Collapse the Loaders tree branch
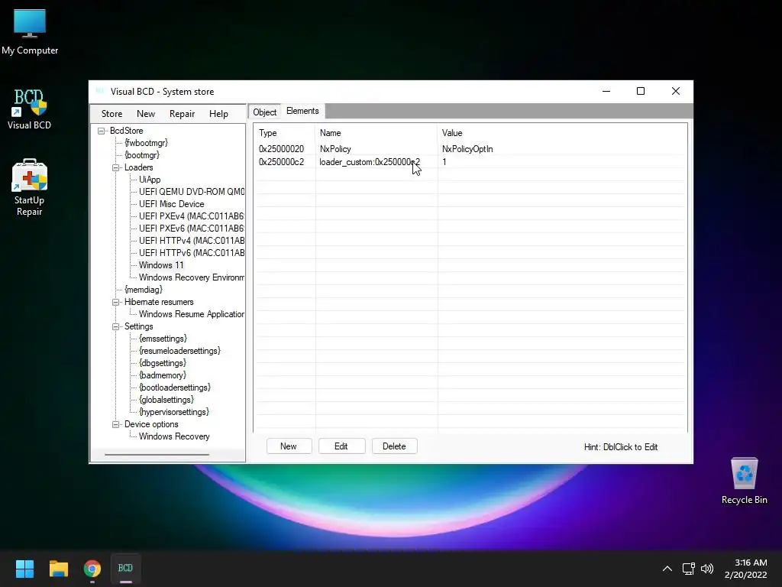782x587 pixels. (x=116, y=167)
